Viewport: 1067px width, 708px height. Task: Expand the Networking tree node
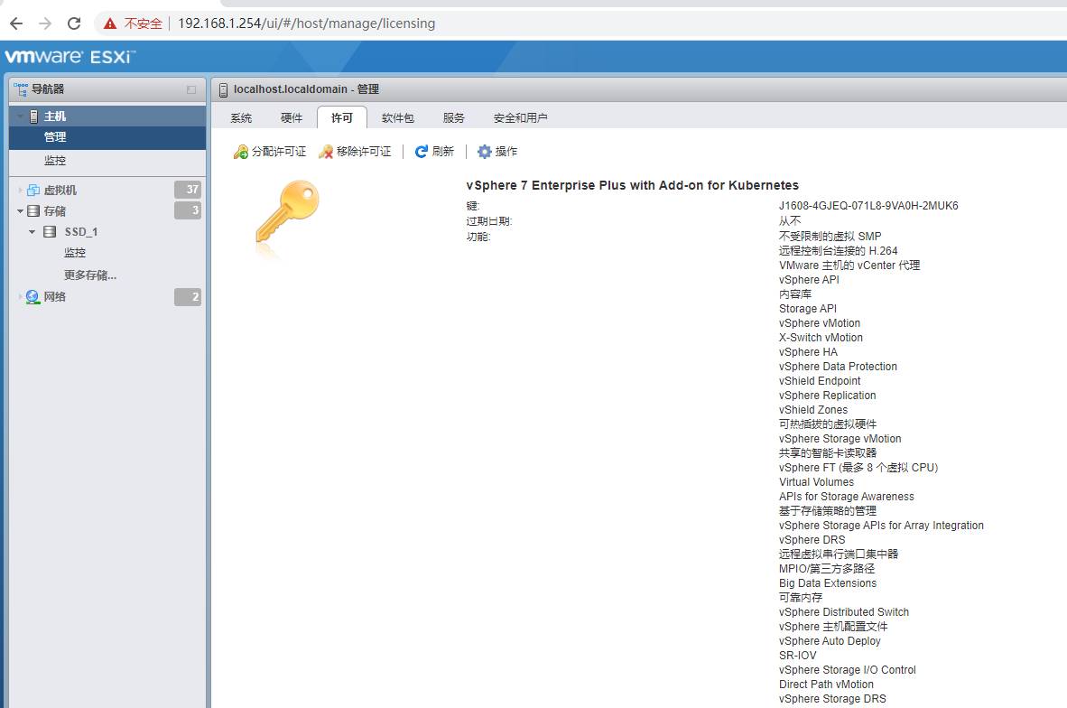tap(20, 296)
